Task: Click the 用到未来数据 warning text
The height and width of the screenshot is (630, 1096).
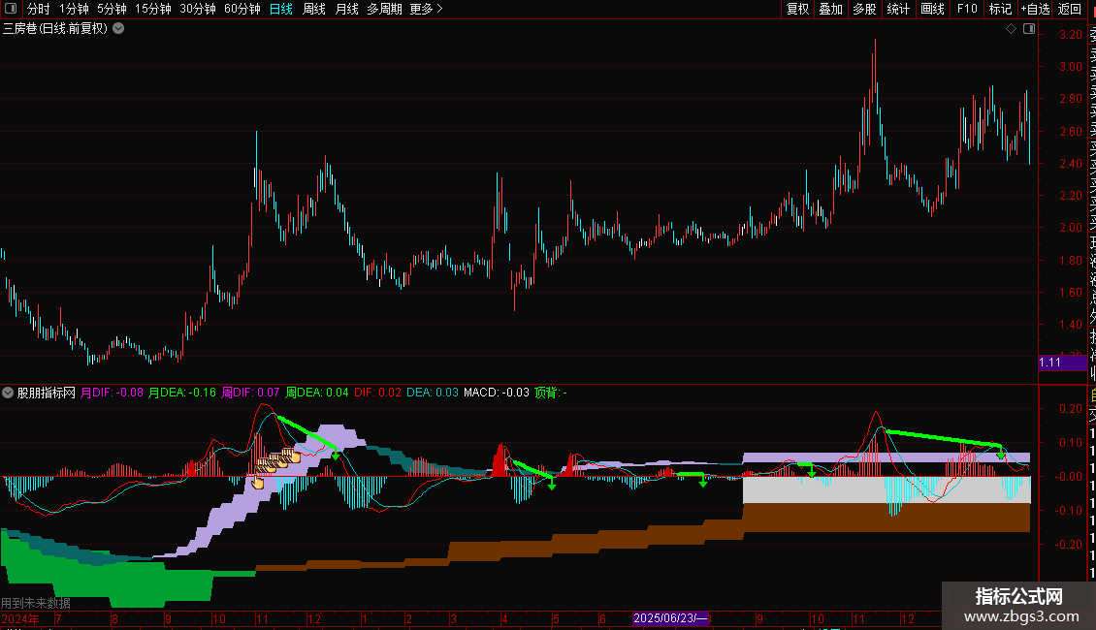Action: point(36,603)
